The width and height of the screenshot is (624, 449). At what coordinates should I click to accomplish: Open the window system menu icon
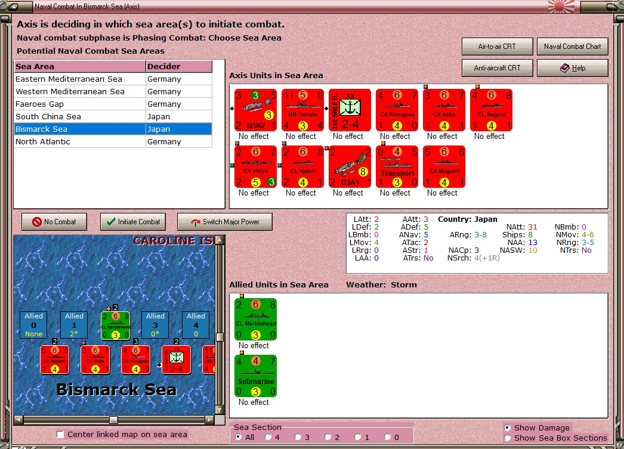point(13,7)
